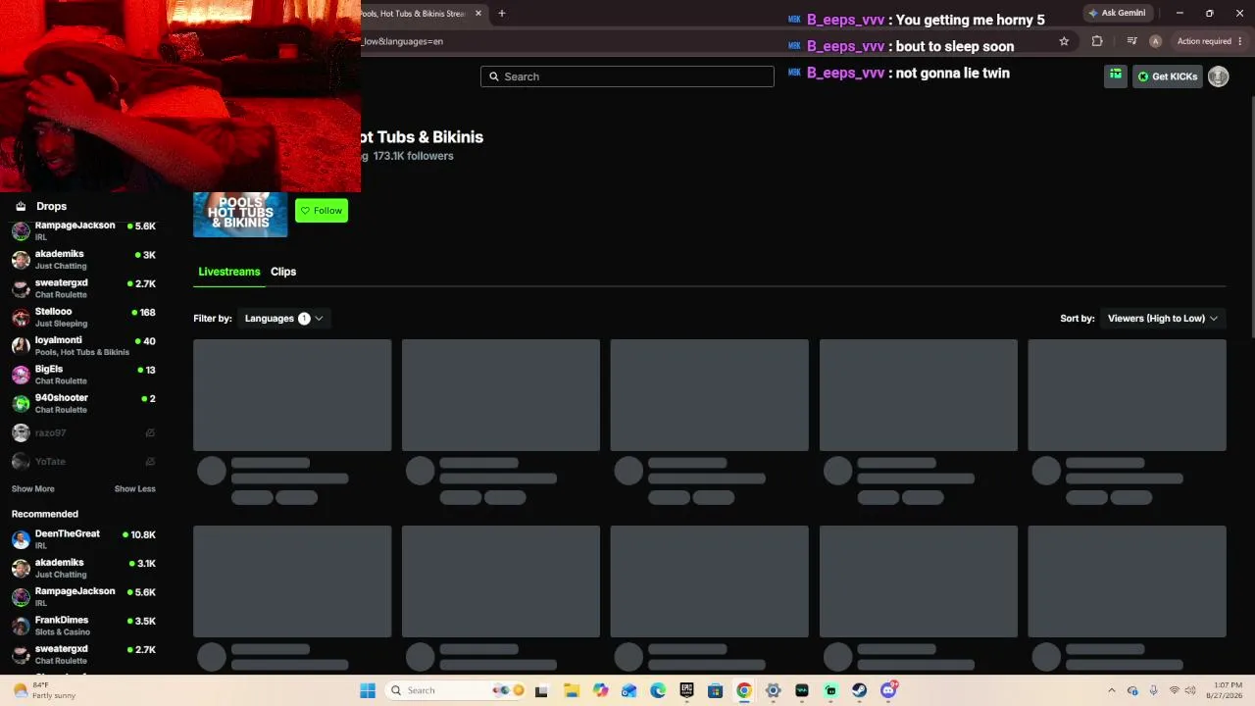Screen dimensions: 1255x706
Task: Click the Pools Hot Tubs & Bikinis thumbnail
Action: click(x=240, y=215)
